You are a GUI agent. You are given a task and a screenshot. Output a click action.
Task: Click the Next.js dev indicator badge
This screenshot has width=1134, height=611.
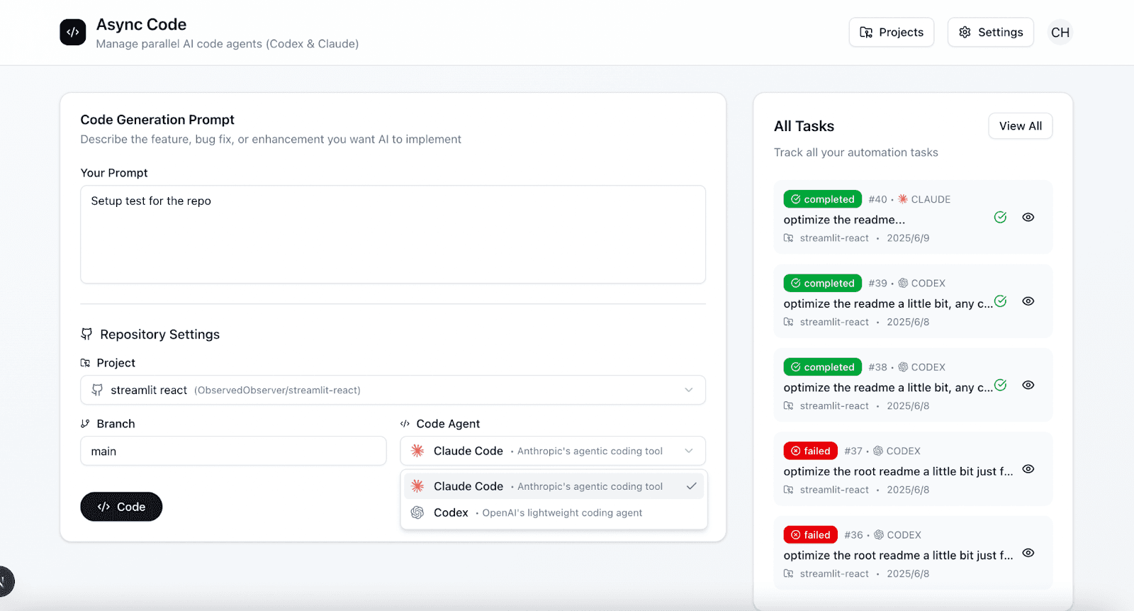(x=4, y=581)
